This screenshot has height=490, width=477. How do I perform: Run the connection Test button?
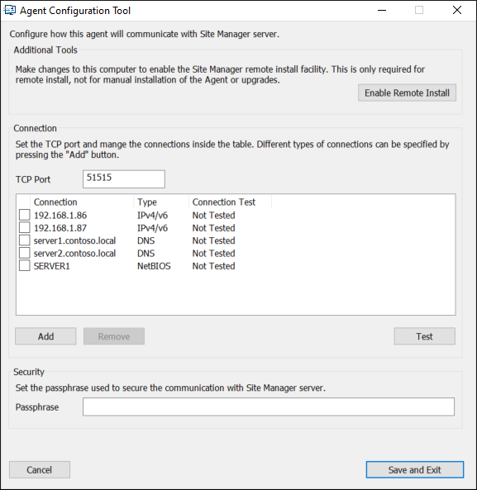pos(424,336)
